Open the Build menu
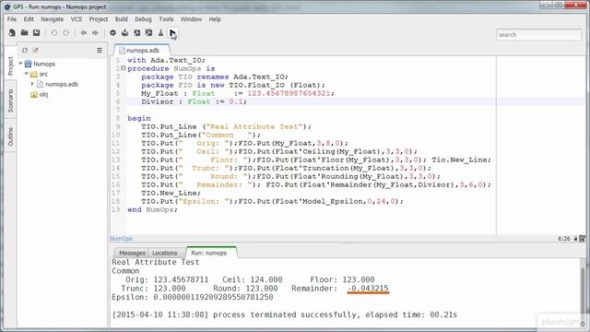Image resolution: width=590 pixels, height=332 pixels. 121,19
